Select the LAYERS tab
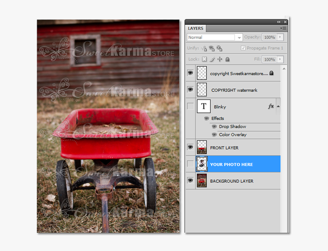Image resolution: width=328 pixels, height=251 pixels. [x=196, y=28]
